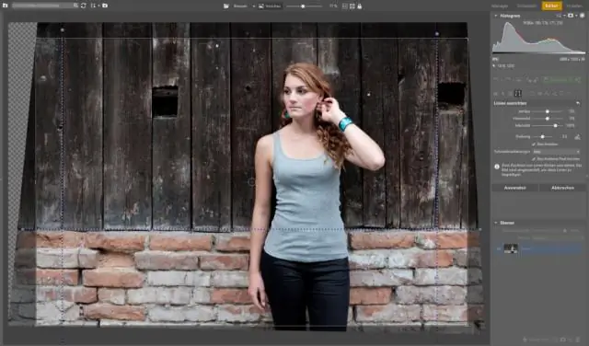The width and height of the screenshot is (589, 346).
Task: Click the zoom slider in top toolbar
Action: tap(304, 6)
